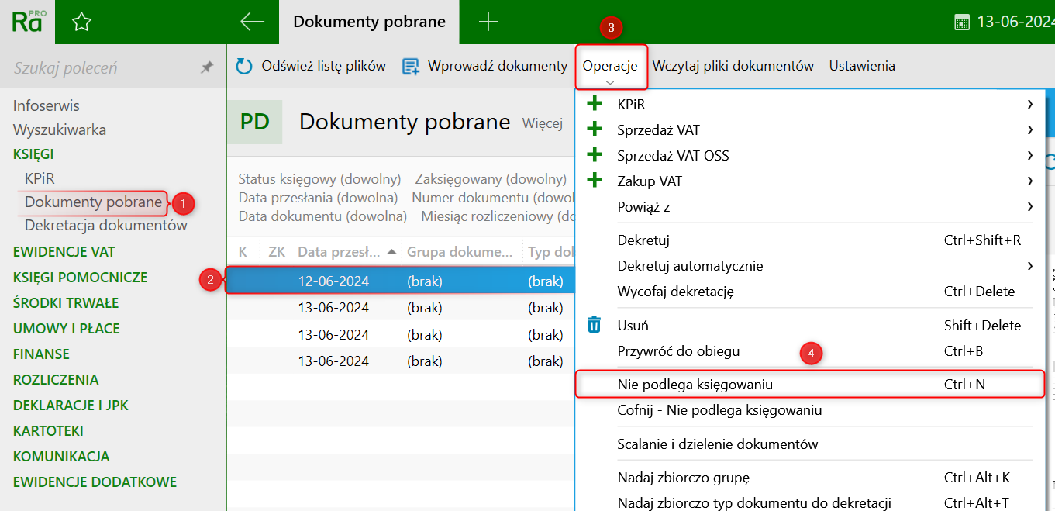
Task: Click the calendar icon beside the date
Action: [x=961, y=22]
